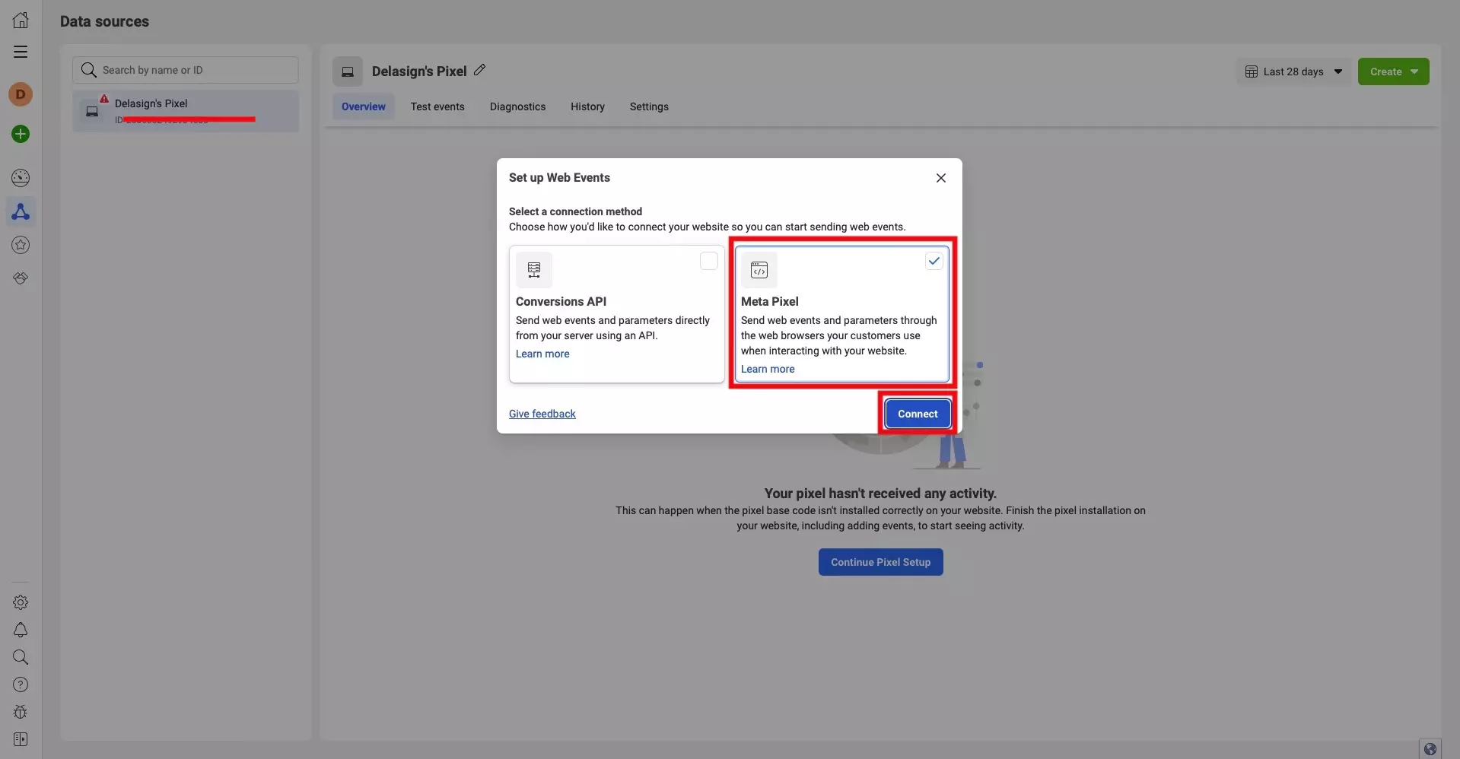The height and width of the screenshot is (759, 1460).
Task: Click the calendar icon on date range
Action: (x=1252, y=71)
